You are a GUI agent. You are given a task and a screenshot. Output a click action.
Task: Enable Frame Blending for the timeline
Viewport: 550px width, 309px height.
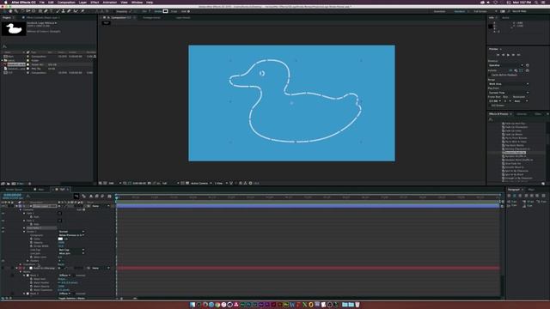pos(97,197)
